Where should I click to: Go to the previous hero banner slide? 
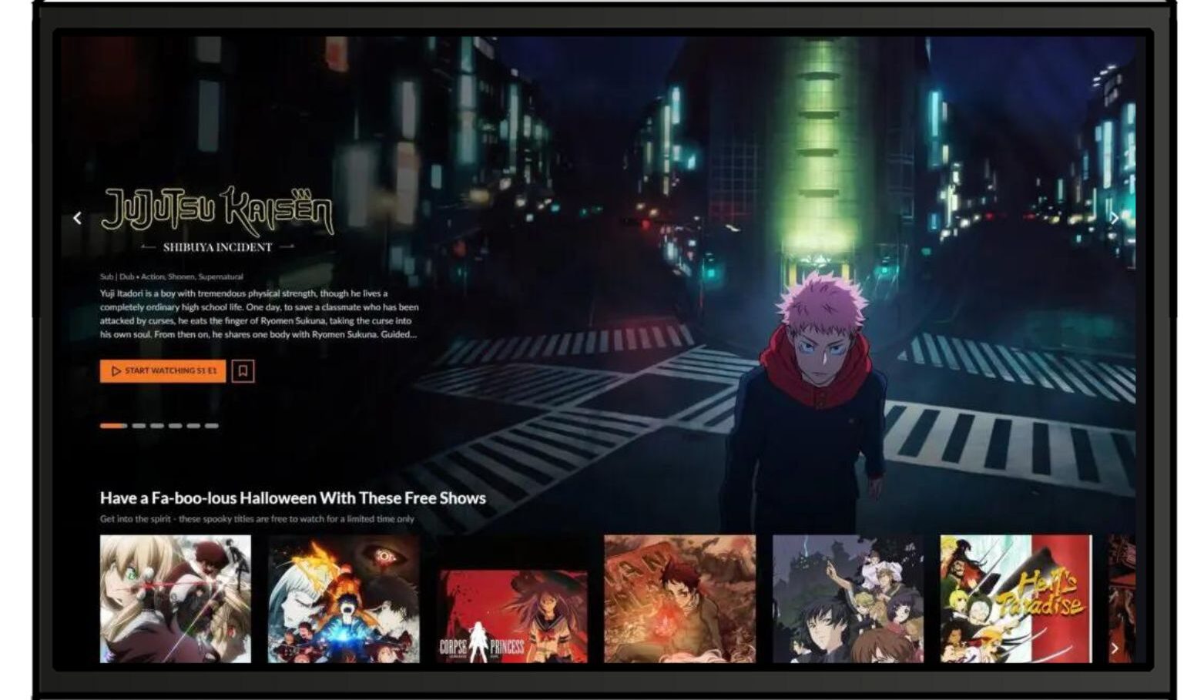[77, 219]
